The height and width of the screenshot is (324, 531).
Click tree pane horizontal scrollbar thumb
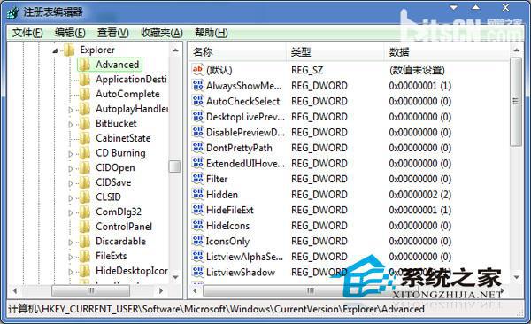[x=90, y=290]
